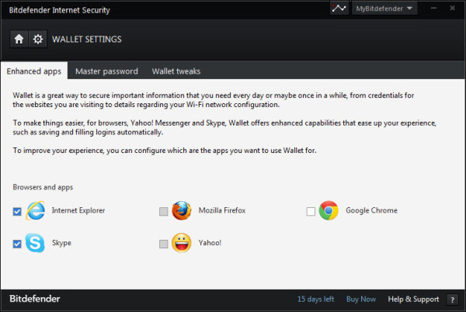This screenshot has width=466, height=312.
Task: Click the Skype label text
Action: (x=61, y=243)
